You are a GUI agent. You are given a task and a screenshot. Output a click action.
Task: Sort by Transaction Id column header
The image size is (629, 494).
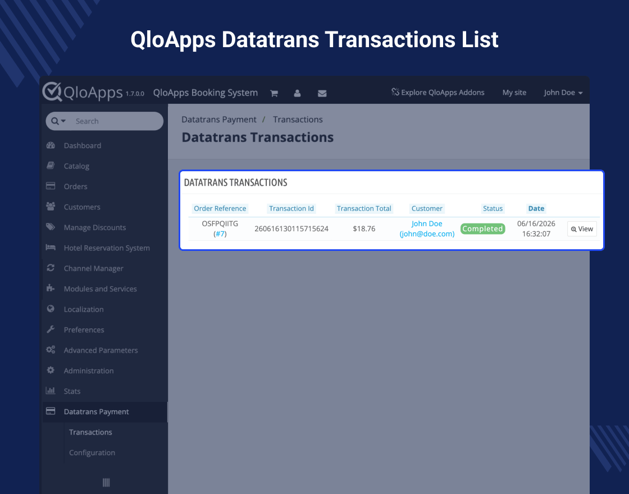[x=291, y=208]
